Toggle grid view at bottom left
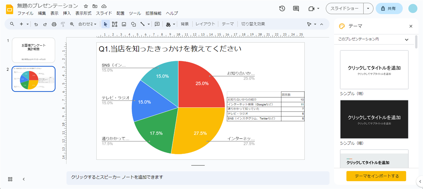The image size is (423, 189). [10, 179]
